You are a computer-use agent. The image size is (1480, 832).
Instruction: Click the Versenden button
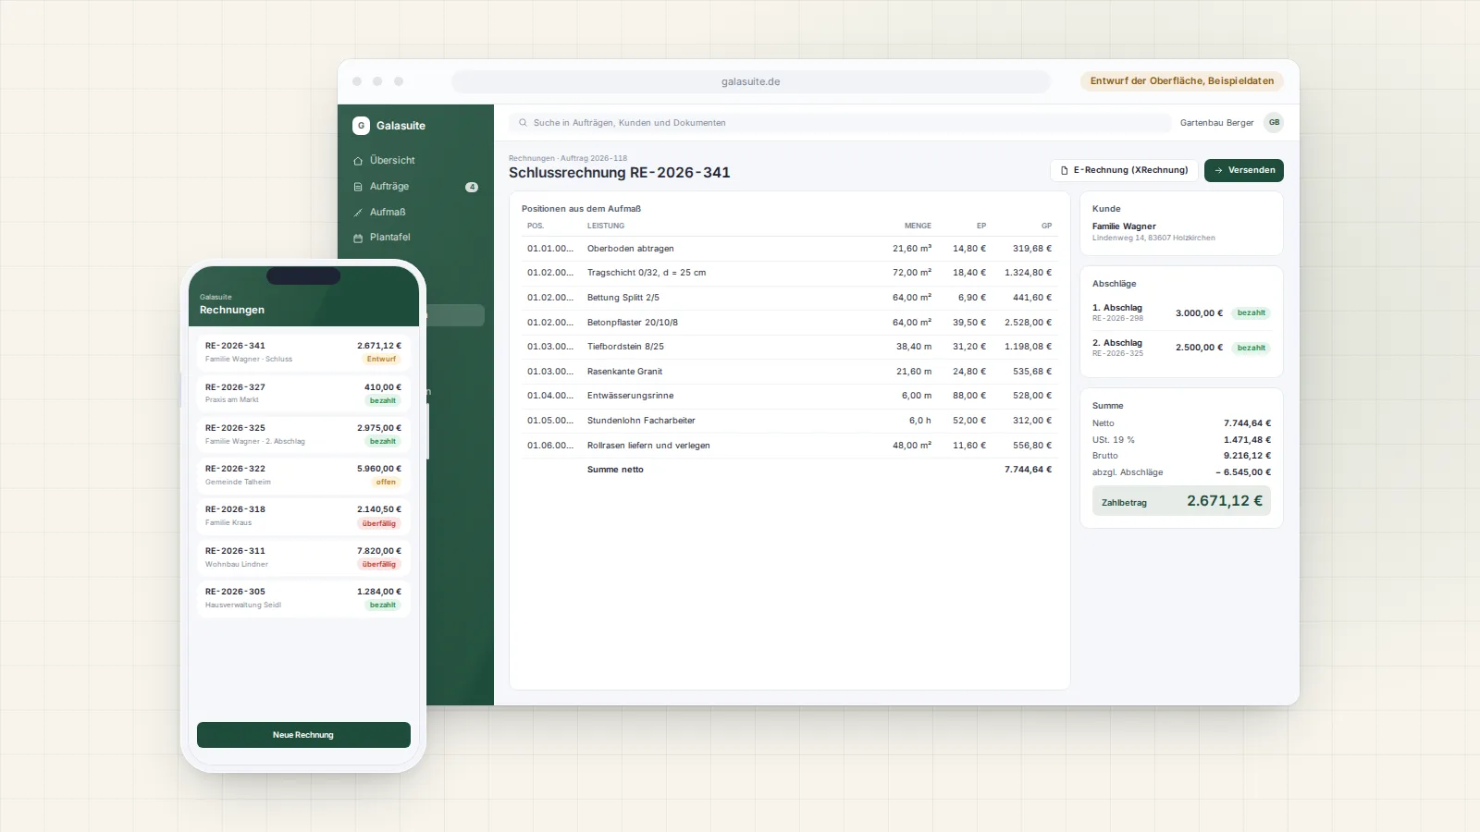(1244, 170)
